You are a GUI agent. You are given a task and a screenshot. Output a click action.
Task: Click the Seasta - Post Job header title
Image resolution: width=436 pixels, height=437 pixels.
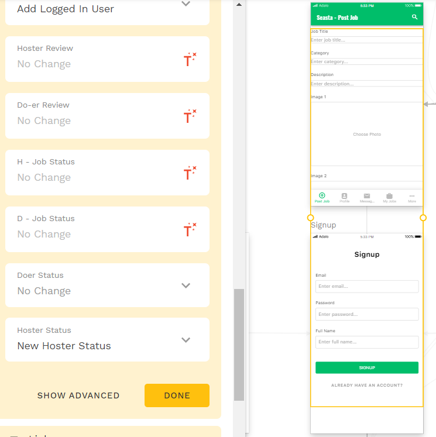coord(337,18)
